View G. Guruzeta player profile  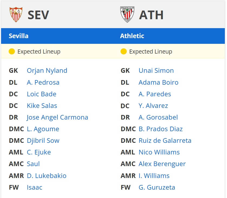(x=157, y=187)
